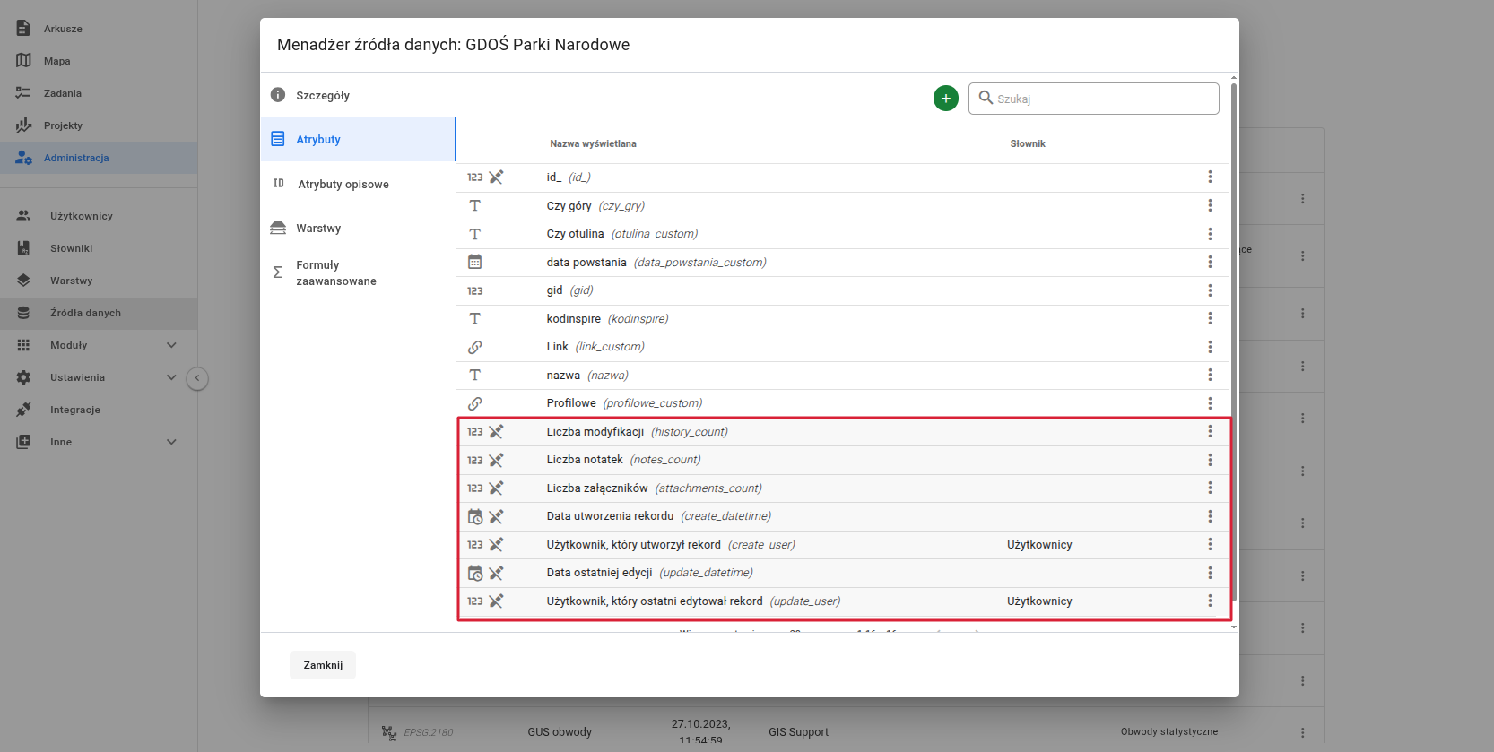Click the link icon beside Profilowe attribute

pyautogui.click(x=475, y=403)
